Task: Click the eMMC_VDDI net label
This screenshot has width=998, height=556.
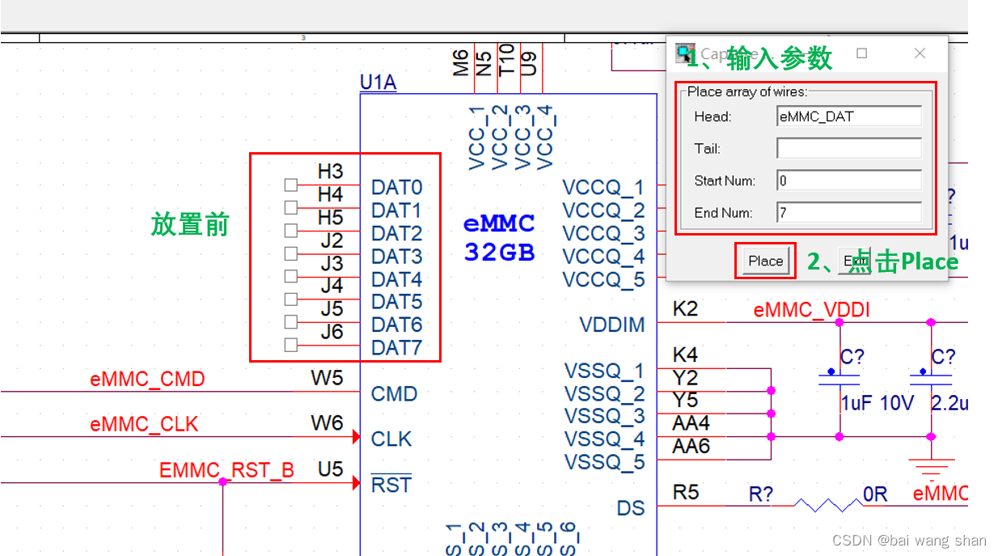Action: (811, 310)
